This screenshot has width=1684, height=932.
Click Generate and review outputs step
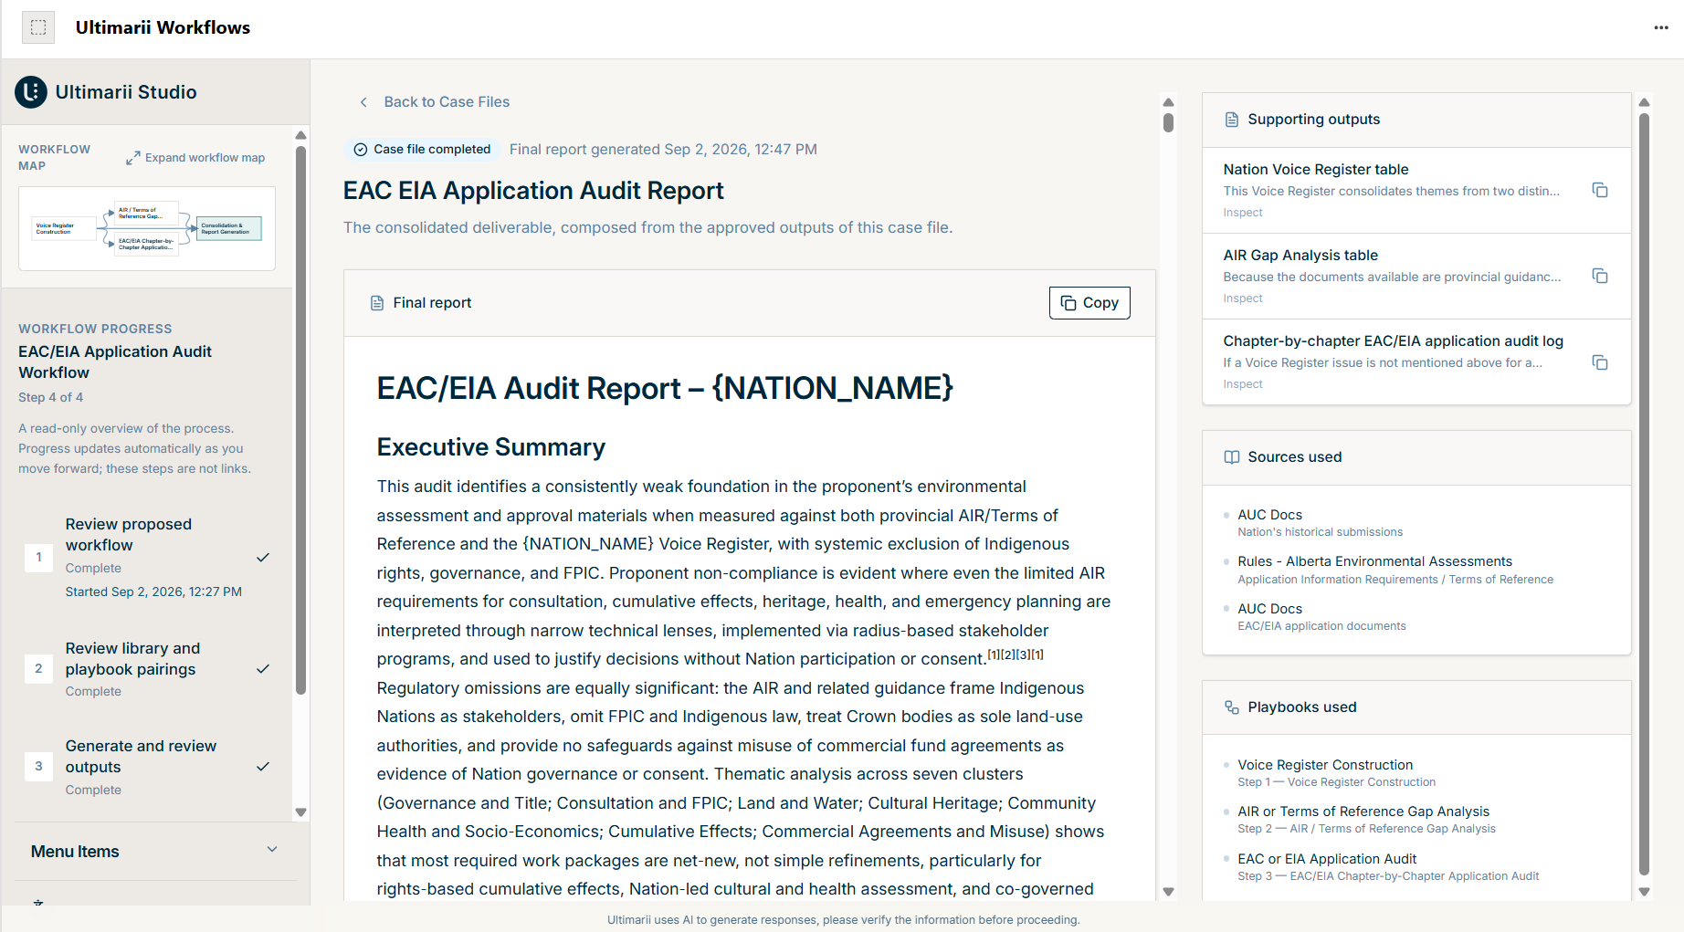141,757
